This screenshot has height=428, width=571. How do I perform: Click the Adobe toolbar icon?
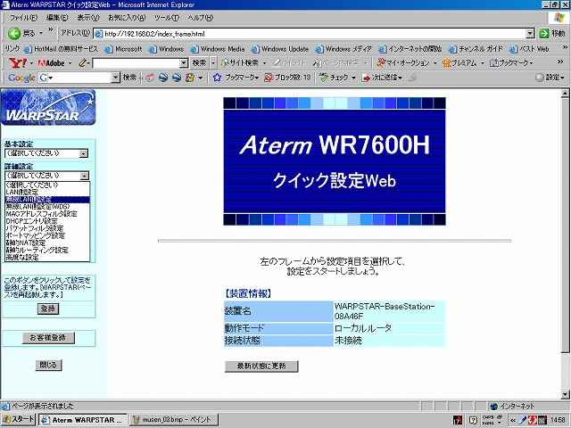pyautogui.click(x=51, y=63)
